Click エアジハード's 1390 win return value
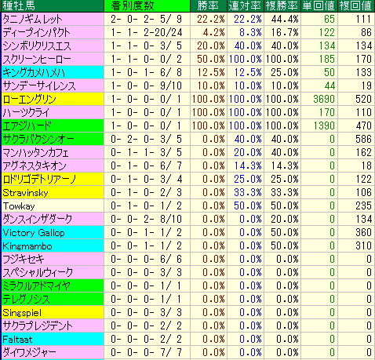 coord(324,125)
